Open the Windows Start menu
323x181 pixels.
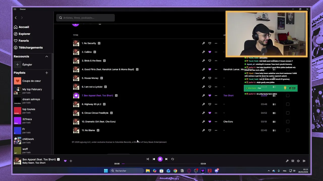pyautogui.click(x=106, y=171)
